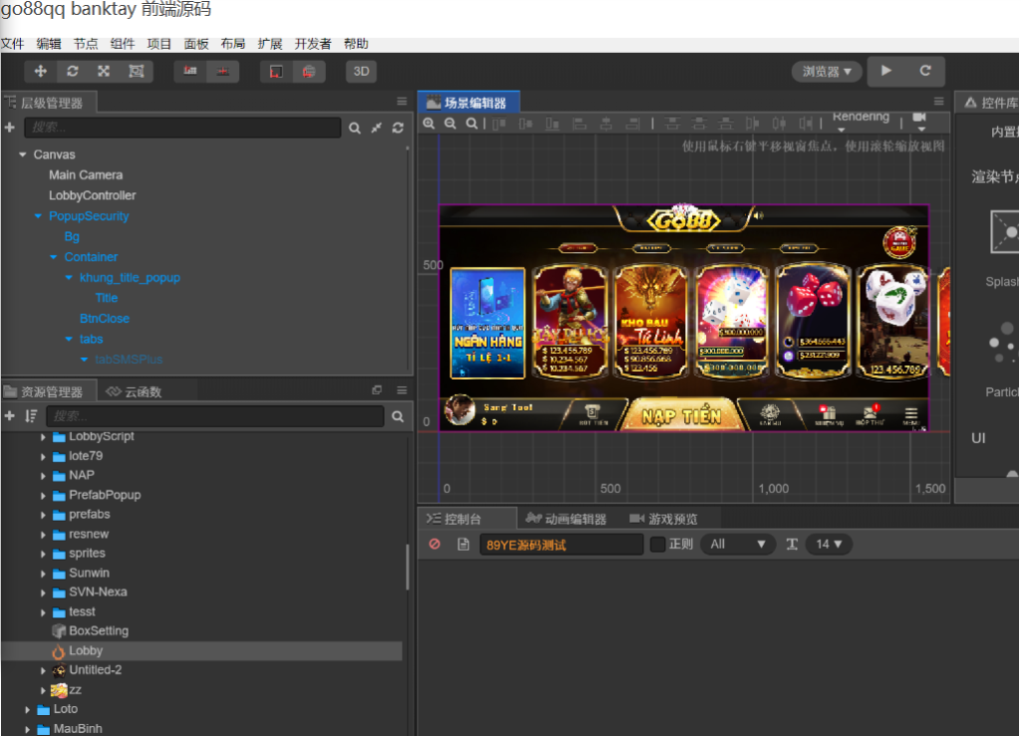The height and width of the screenshot is (736, 1021).
Task: Open the console font size 14 dropdown
Action: click(x=829, y=544)
